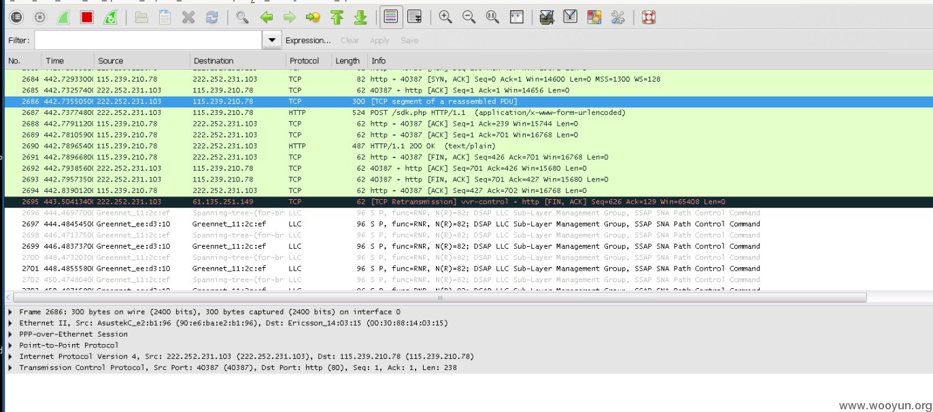The image size is (933, 412).
Task: Select packet 2691 FIN, ACK Seq=426 row
Action: coord(469,157)
